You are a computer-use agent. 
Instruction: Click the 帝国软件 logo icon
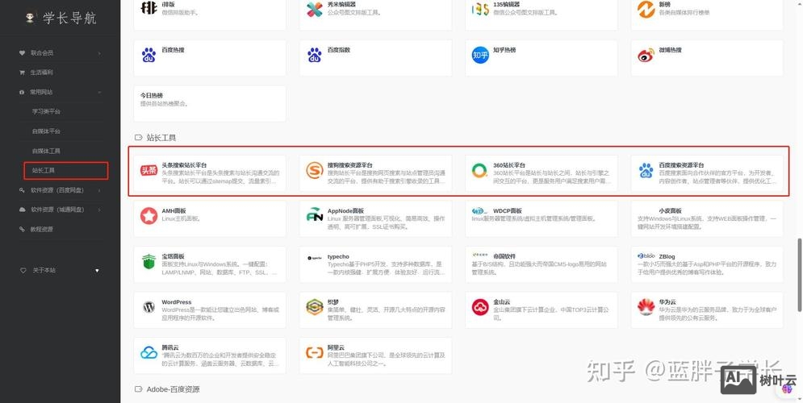point(479,255)
